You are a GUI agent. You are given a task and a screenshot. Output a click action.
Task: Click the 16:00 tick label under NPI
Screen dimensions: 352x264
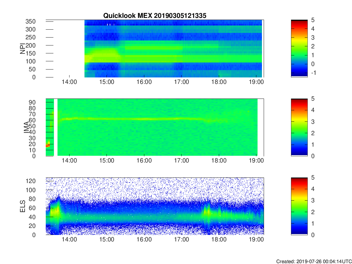[144, 82]
